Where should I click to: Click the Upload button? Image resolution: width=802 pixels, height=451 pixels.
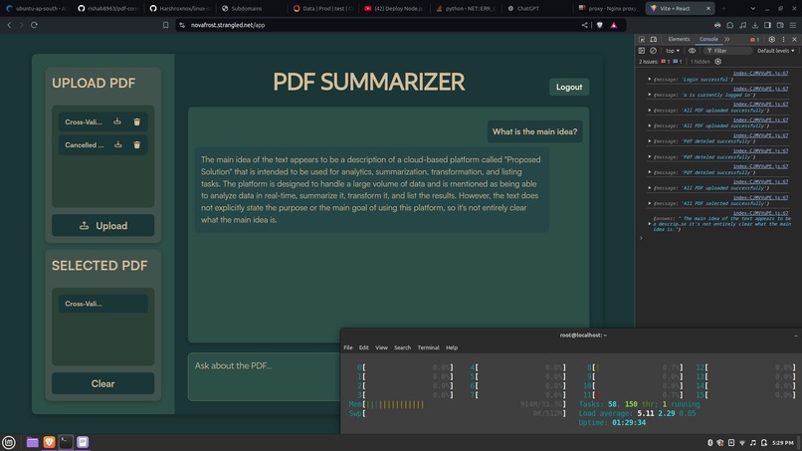coord(102,226)
